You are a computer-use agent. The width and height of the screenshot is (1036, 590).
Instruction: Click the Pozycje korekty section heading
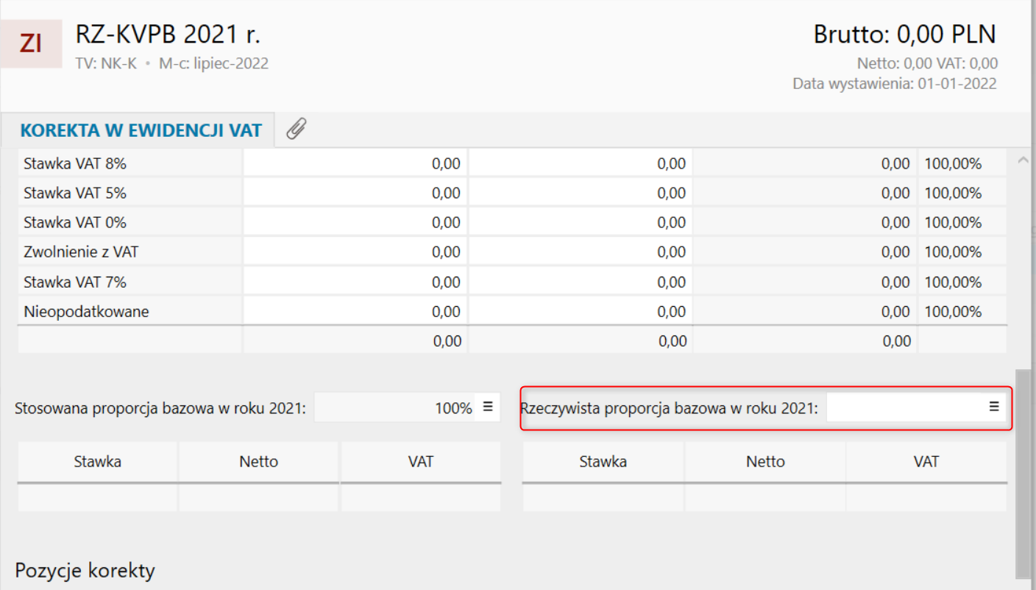(x=85, y=571)
